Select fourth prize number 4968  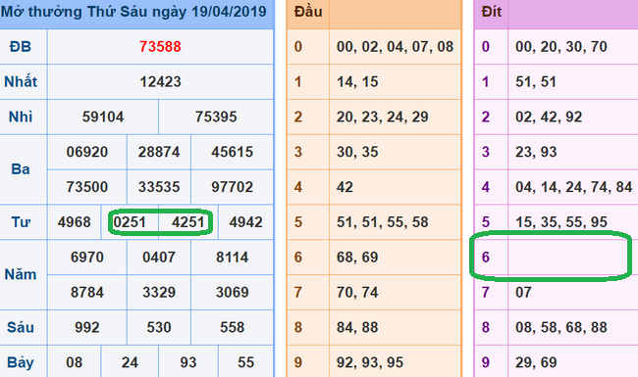point(74,222)
